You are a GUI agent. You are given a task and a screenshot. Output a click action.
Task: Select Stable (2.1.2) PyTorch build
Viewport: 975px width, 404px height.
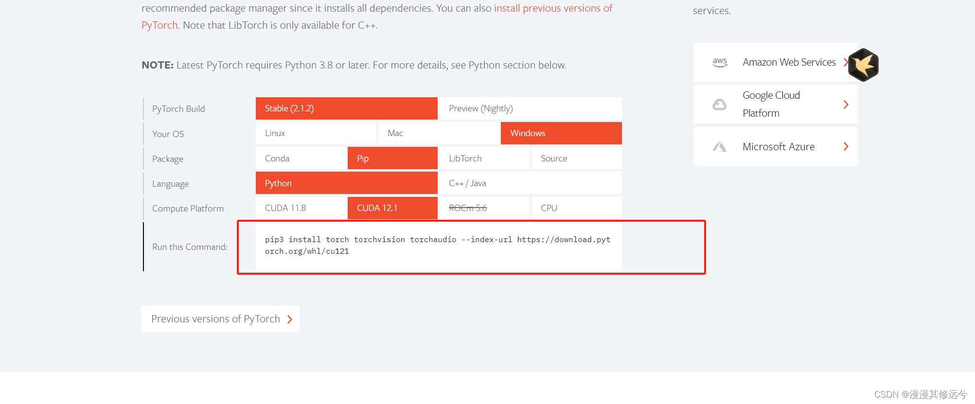click(346, 108)
